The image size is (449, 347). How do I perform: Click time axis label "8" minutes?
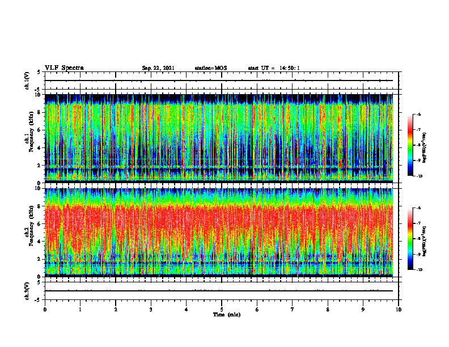[x=328, y=310]
